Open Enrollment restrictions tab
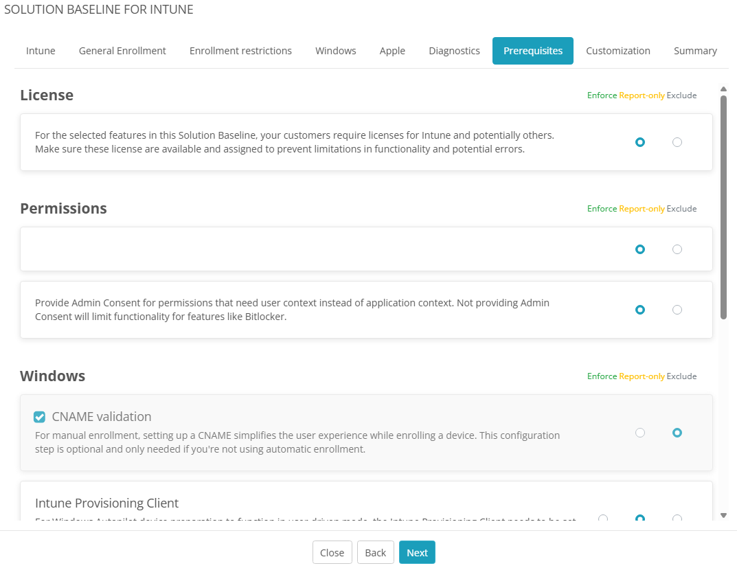737x568 pixels. click(240, 51)
